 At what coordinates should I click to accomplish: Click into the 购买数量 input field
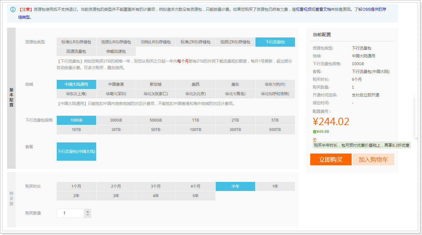click(x=70, y=213)
